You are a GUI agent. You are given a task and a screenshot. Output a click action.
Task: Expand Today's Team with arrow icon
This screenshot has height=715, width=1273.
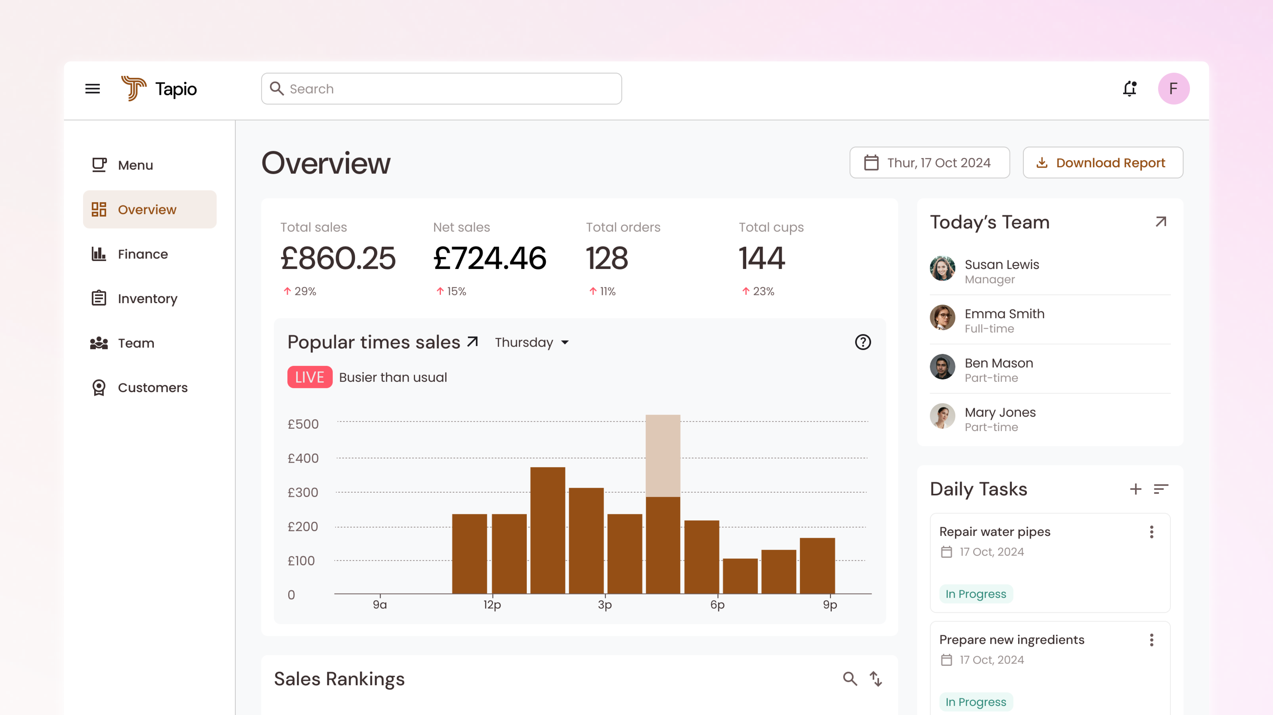[1161, 222]
